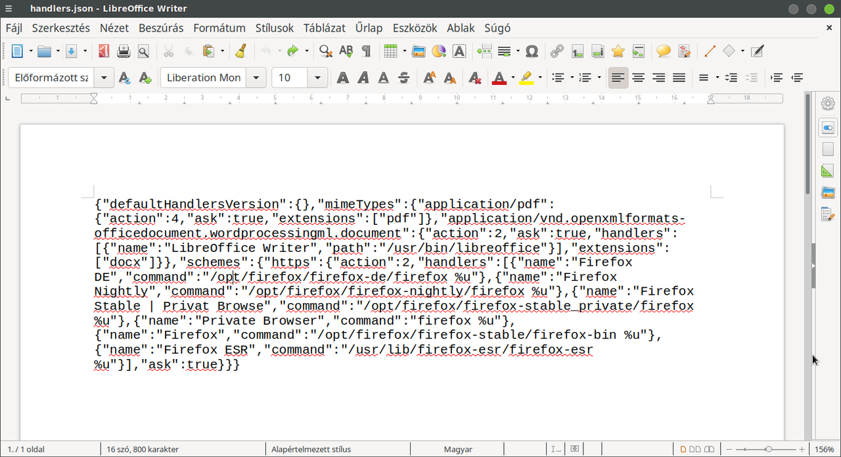Open the Eszközök menu
The image size is (841, 457).
pos(415,28)
